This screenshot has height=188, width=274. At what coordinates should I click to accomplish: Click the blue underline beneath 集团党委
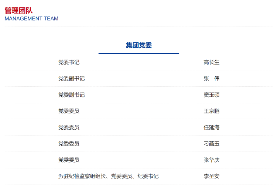pos(138,53)
